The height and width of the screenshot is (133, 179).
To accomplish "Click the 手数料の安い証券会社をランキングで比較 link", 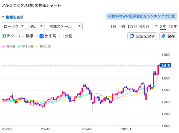I will pyautogui.click(x=142, y=16).
